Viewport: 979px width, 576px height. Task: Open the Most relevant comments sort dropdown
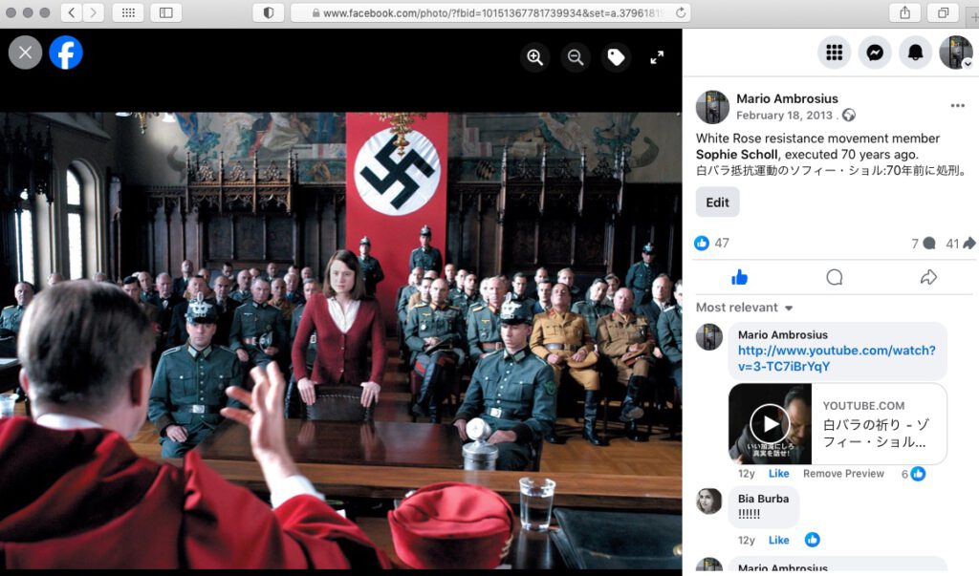(x=744, y=307)
